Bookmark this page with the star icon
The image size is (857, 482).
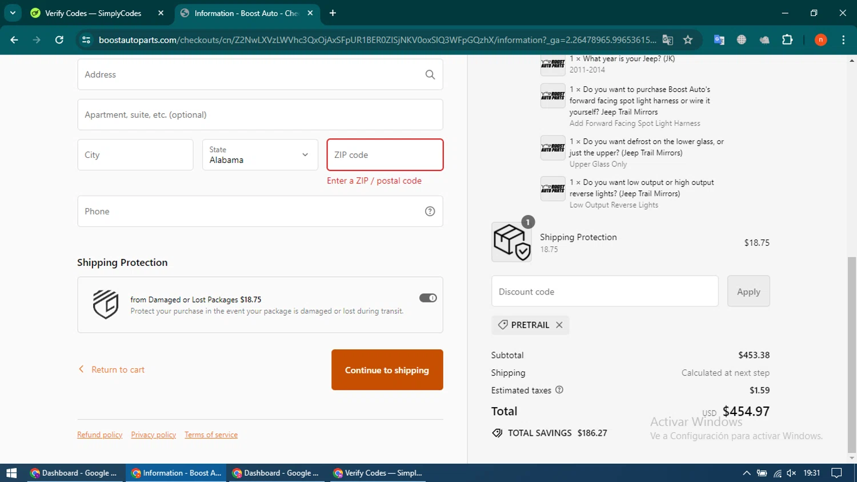(x=688, y=39)
